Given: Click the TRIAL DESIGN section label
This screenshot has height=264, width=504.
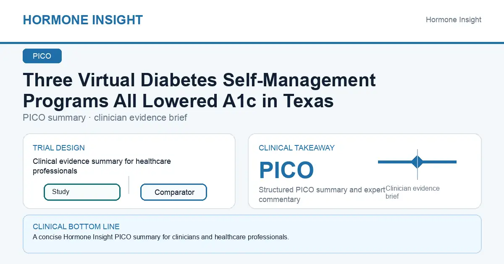Looking at the screenshot, I should click(x=59, y=148).
